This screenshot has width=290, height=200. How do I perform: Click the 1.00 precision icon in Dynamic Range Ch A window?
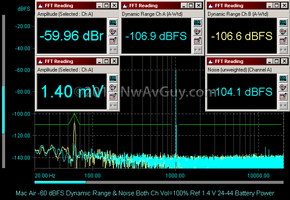pyautogui.click(x=197, y=23)
